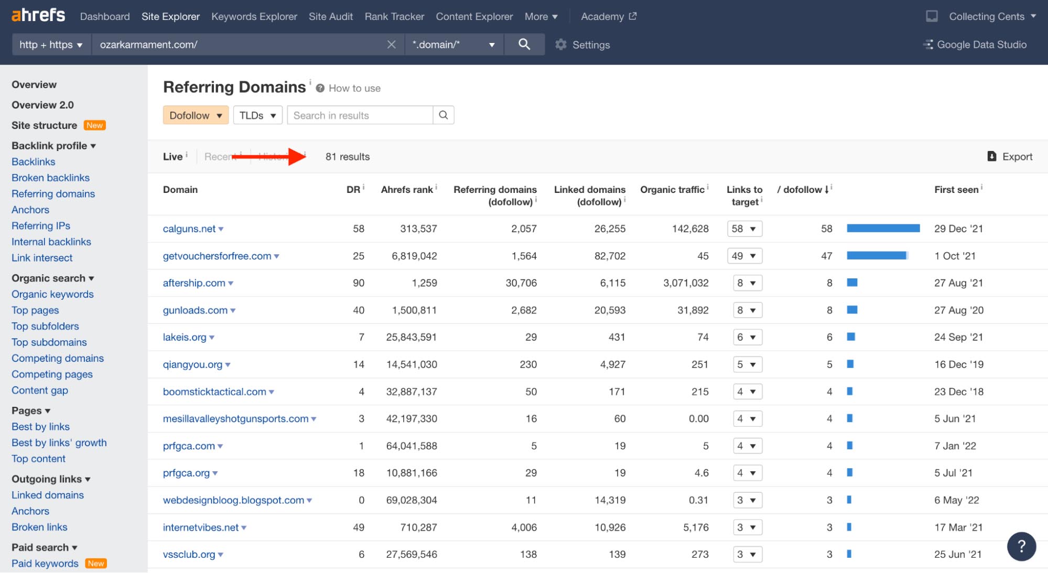Sort by the Domain column header

(x=180, y=190)
